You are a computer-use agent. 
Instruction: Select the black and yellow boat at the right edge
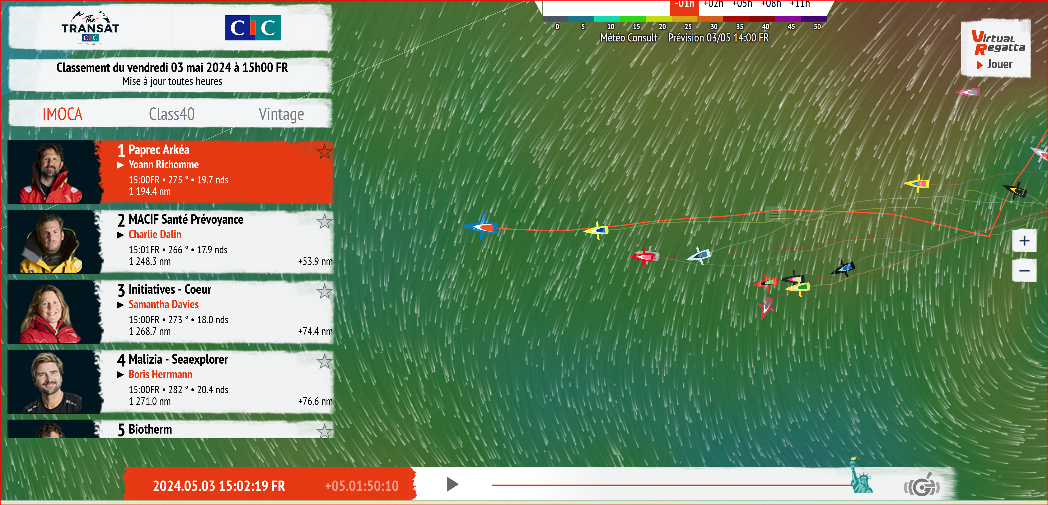click(1015, 190)
